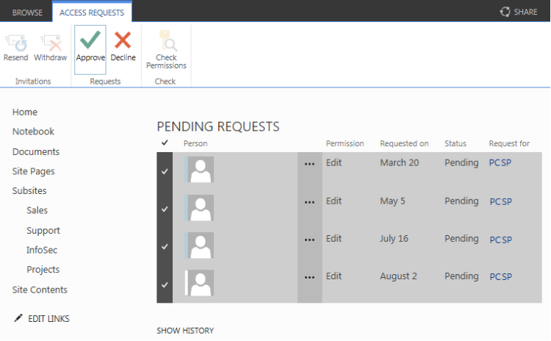Click Pending status in May 5 row
The width and height of the screenshot is (551, 341).
(461, 201)
